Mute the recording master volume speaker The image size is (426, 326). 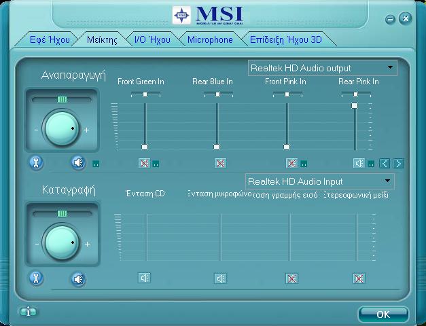79,279
